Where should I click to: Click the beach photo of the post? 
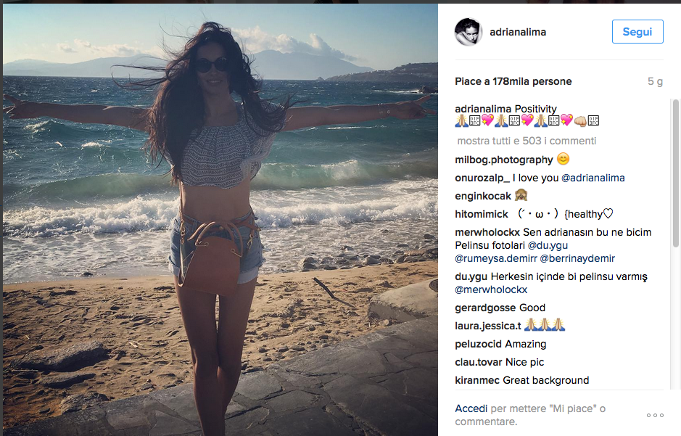[220, 220]
